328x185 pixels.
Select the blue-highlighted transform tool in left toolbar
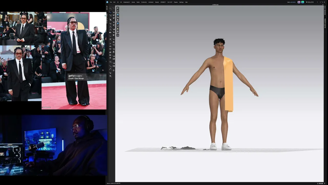pos(110,12)
